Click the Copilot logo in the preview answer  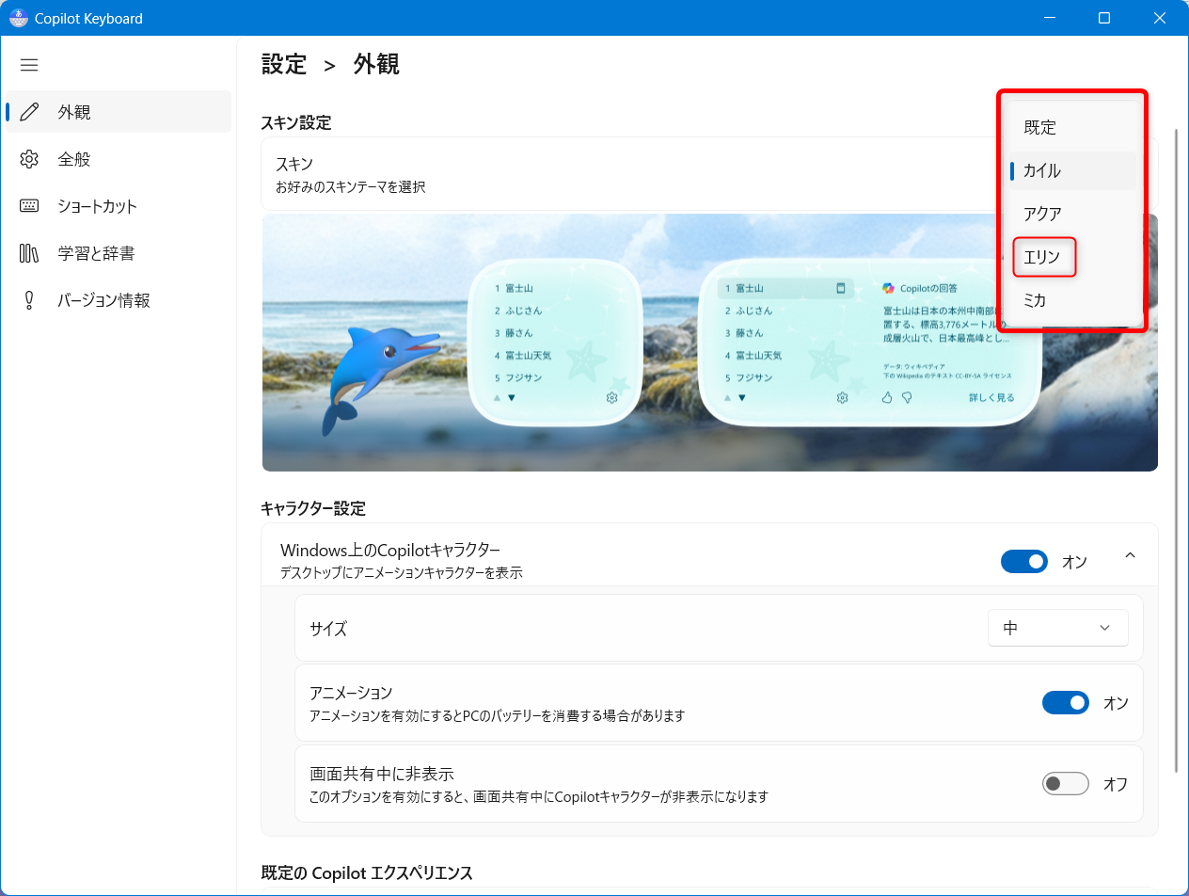click(888, 288)
